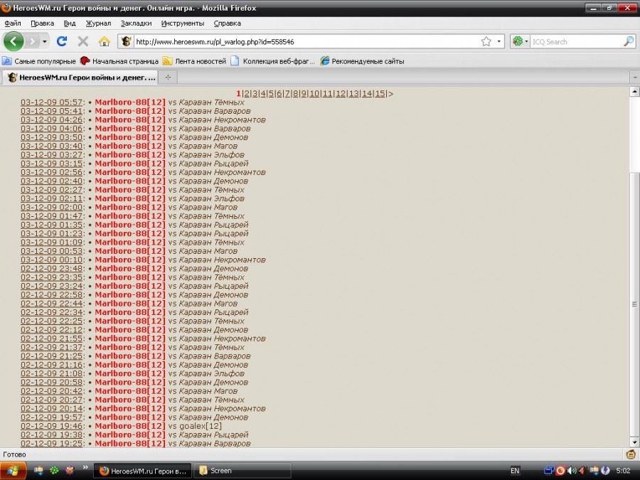Open the Справка menu

(227, 23)
